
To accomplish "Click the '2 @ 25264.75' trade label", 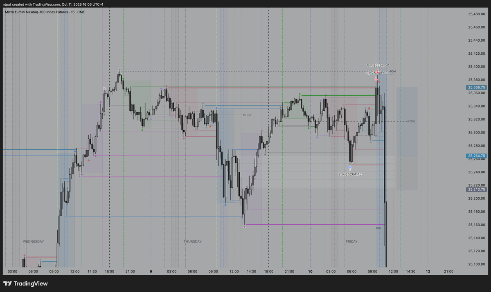I will pyautogui.click(x=350, y=174).
